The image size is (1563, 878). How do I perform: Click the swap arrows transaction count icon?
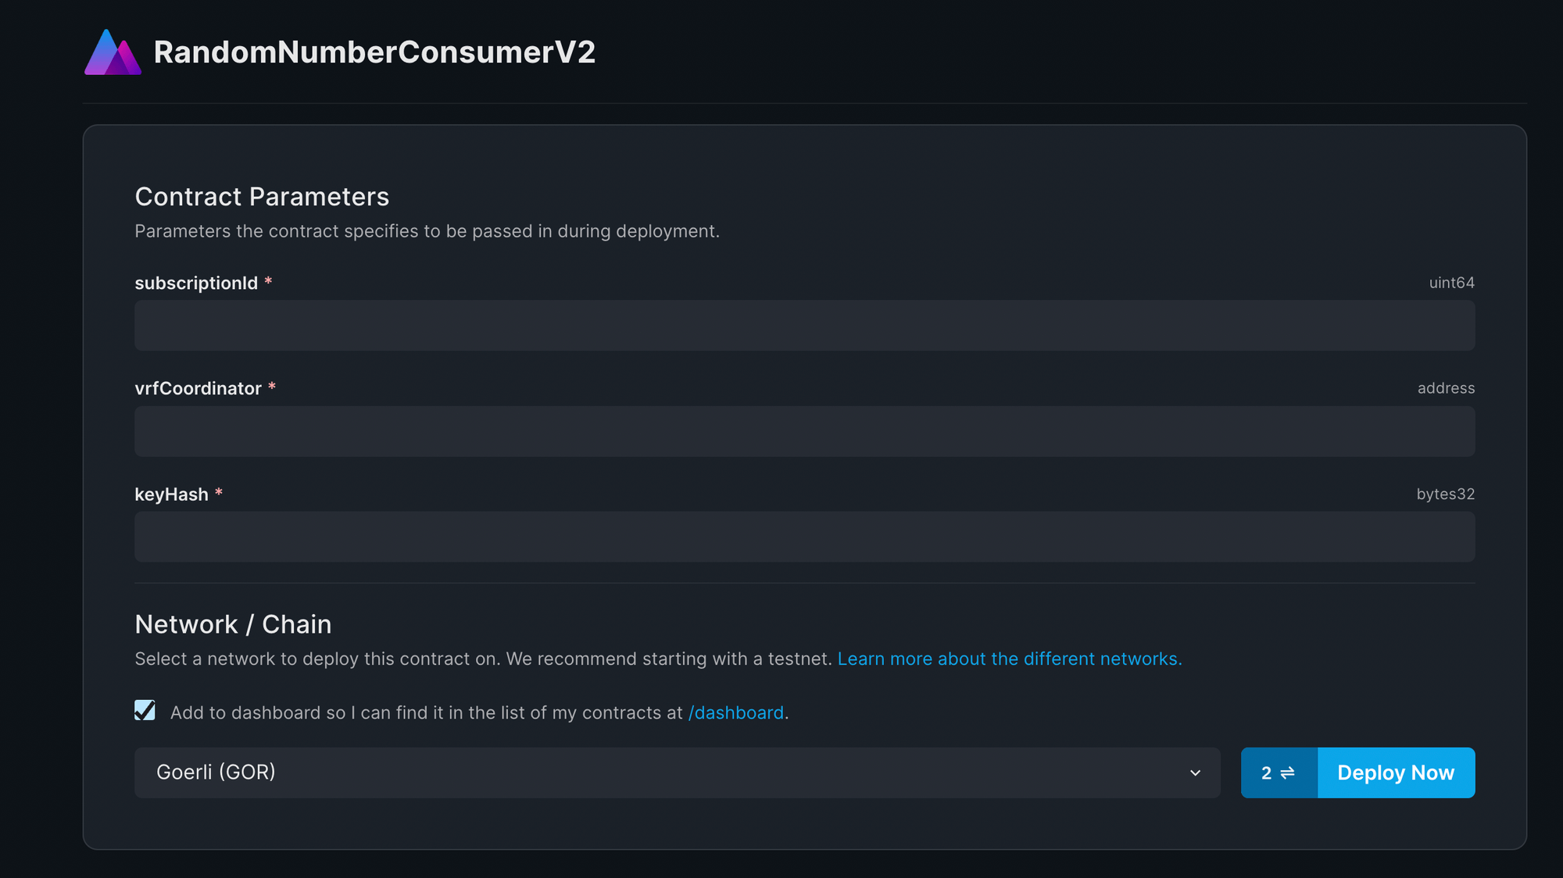coord(1287,773)
